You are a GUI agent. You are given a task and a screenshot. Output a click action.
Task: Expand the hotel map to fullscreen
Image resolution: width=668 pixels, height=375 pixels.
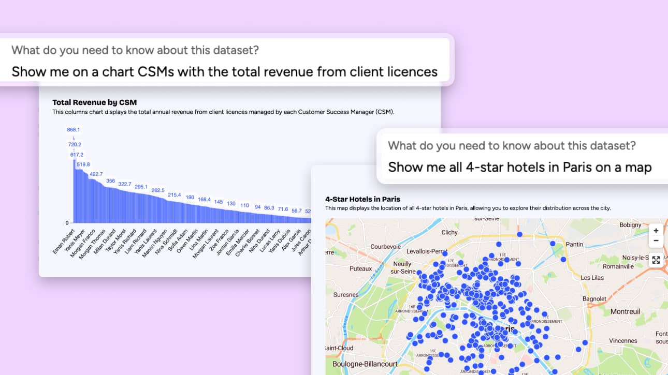pyautogui.click(x=656, y=260)
